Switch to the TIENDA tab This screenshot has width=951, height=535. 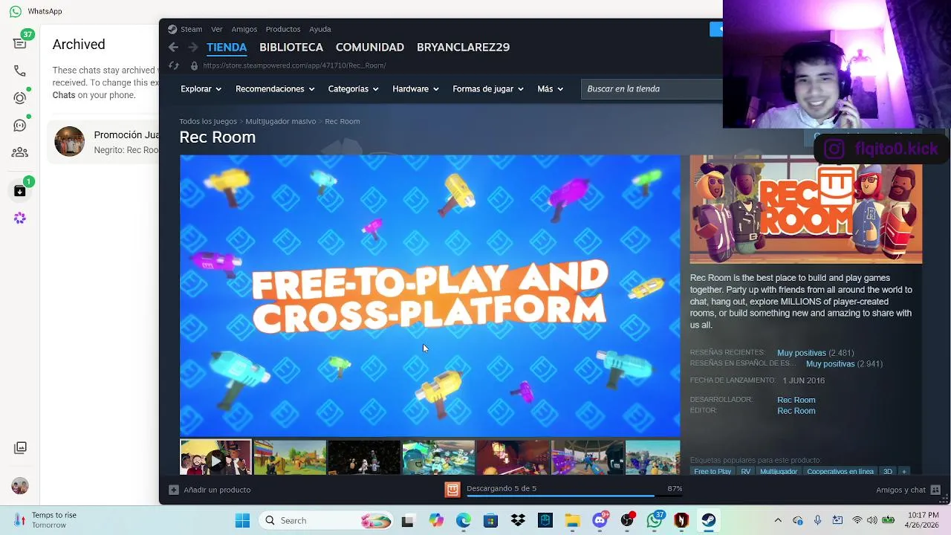(x=227, y=47)
